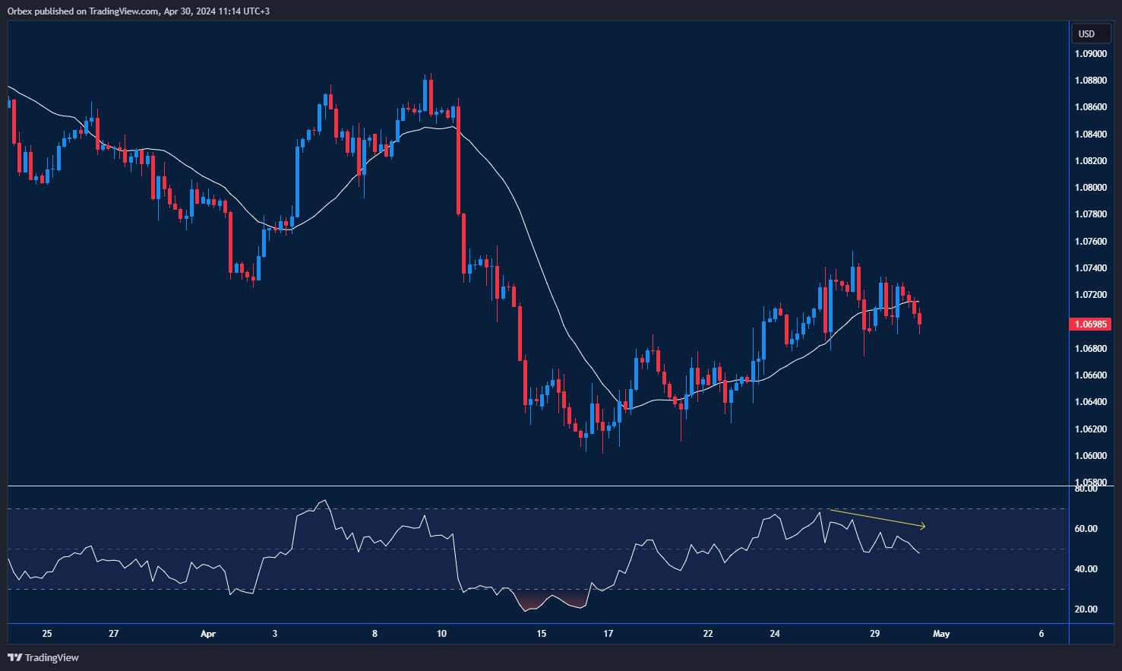Click the TradingView logo in the bottom corner
The width and height of the screenshot is (1122, 671).
pos(43,657)
